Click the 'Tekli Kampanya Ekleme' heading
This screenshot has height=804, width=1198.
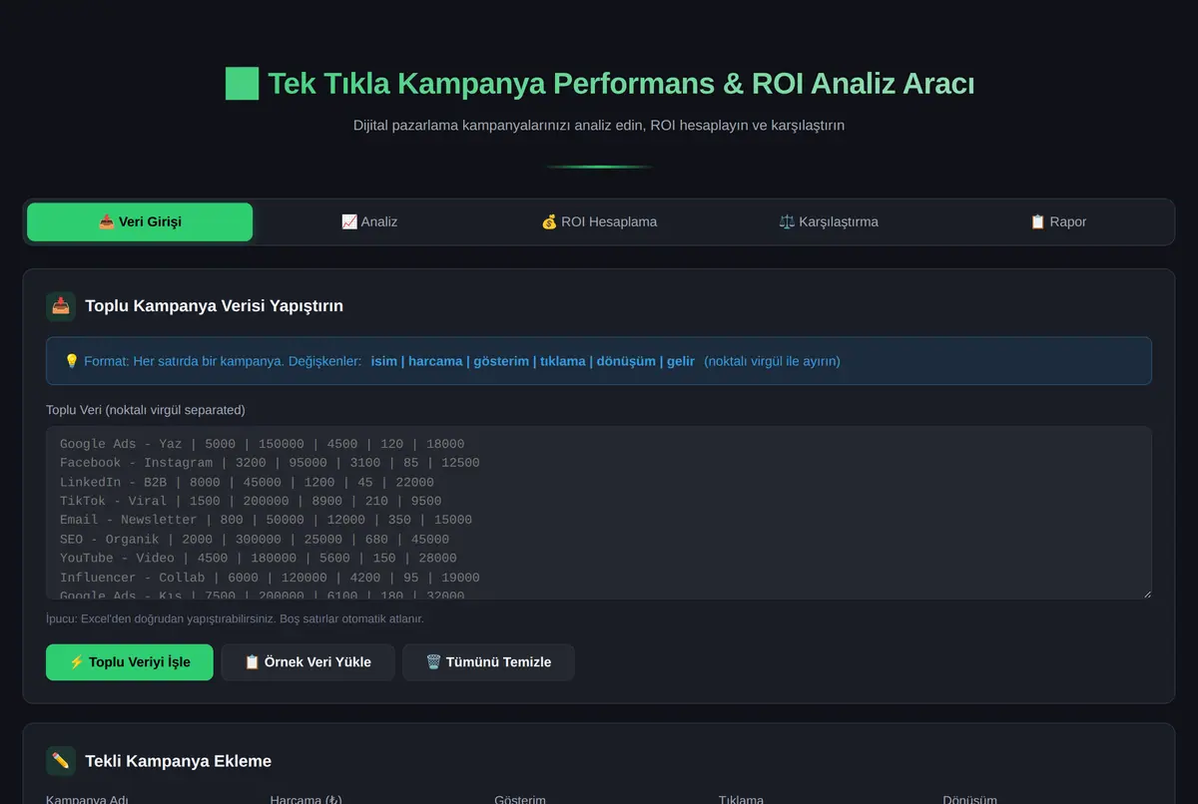coord(178,761)
